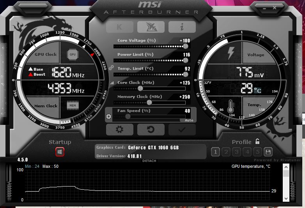Select profile slot 3
305x208 pixels.
tap(236, 152)
